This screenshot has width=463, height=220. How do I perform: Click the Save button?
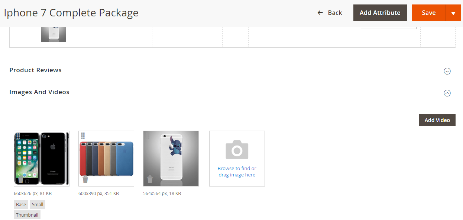tap(429, 13)
